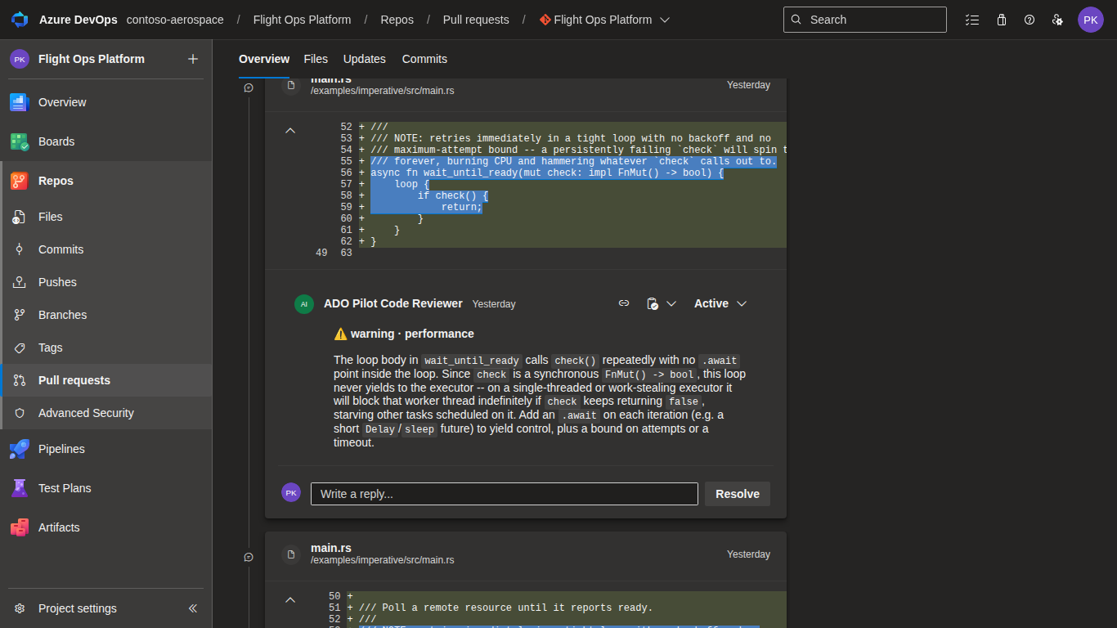Open Pull requests in sidebar
Screen dimensions: 1117x628
click(106, 380)
